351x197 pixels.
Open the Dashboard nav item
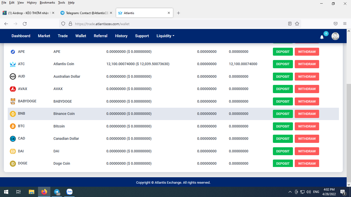21,36
